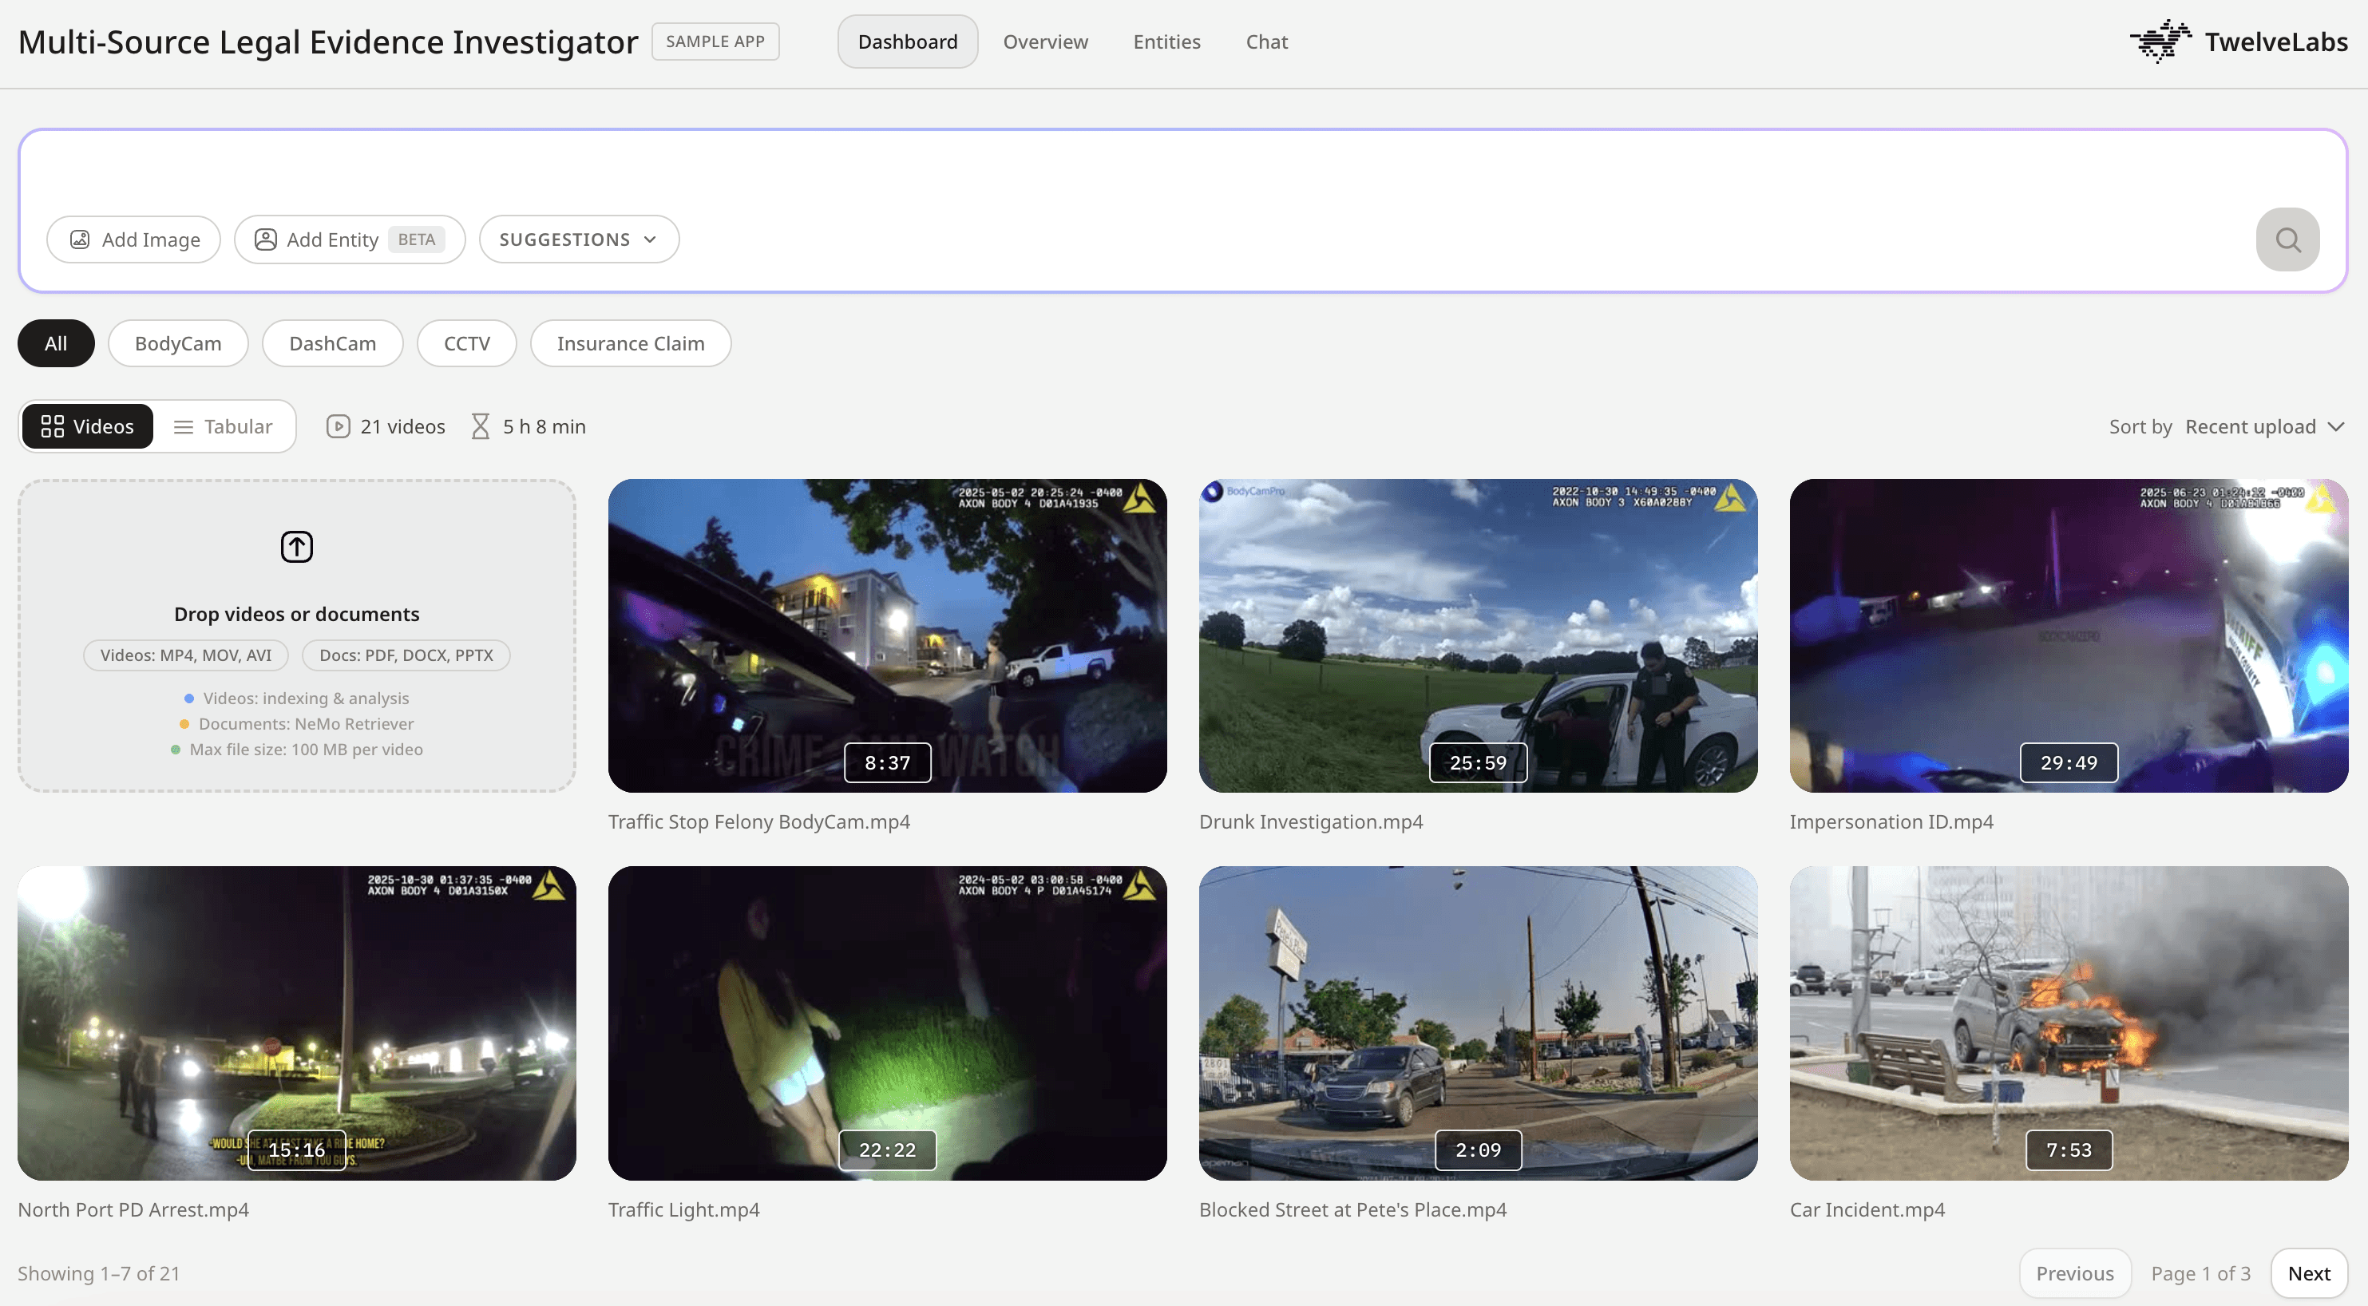This screenshot has height=1306, width=2368.
Task: Open the Entities tab
Action: point(1166,42)
